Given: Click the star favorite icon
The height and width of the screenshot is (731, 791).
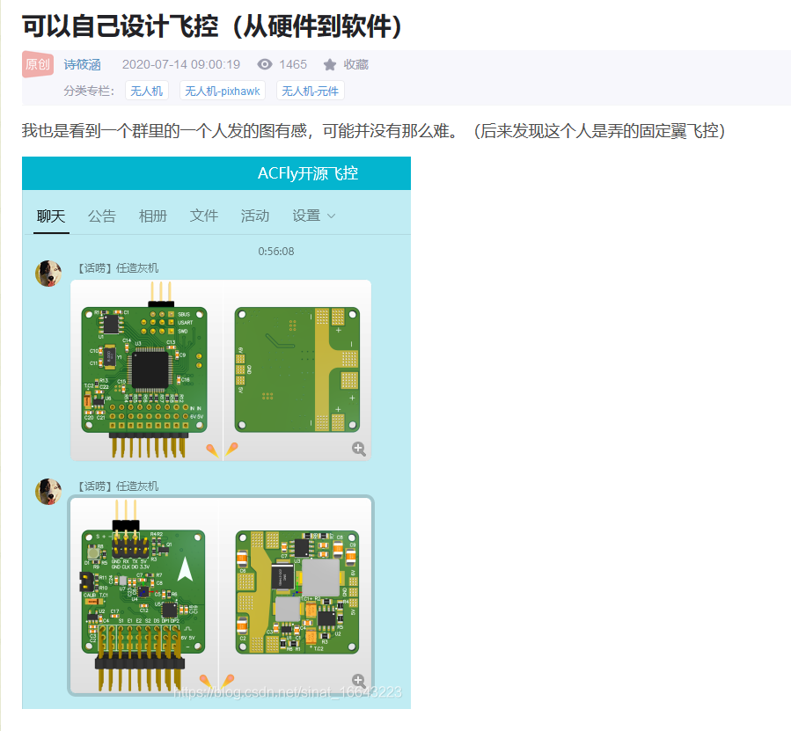Looking at the screenshot, I should (329, 64).
